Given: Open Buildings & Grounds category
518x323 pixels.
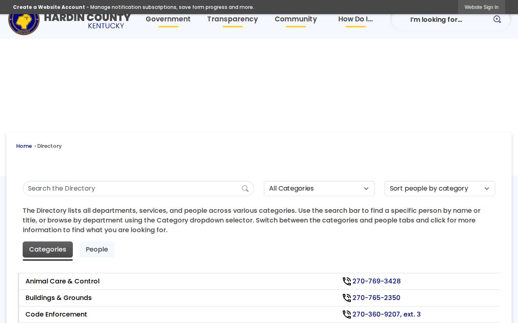Looking at the screenshot, I should click(x=59, y=298).
